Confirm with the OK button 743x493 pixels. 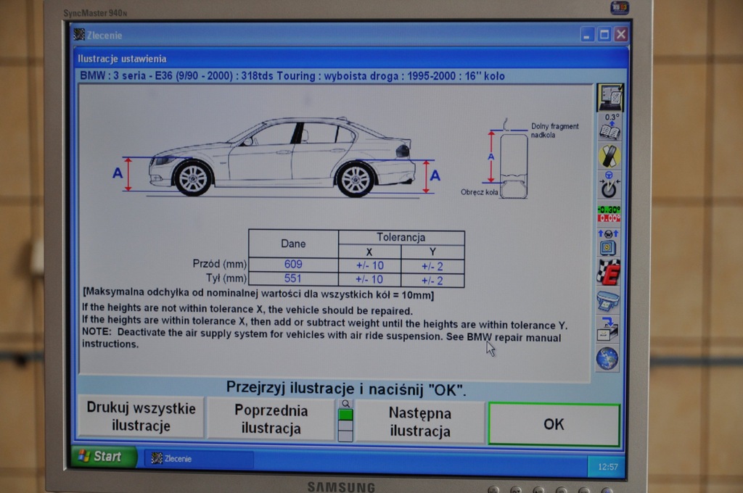554,424
